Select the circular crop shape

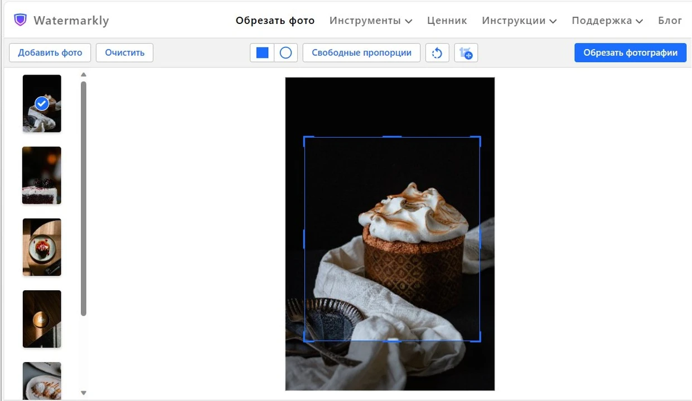point(285,53)
